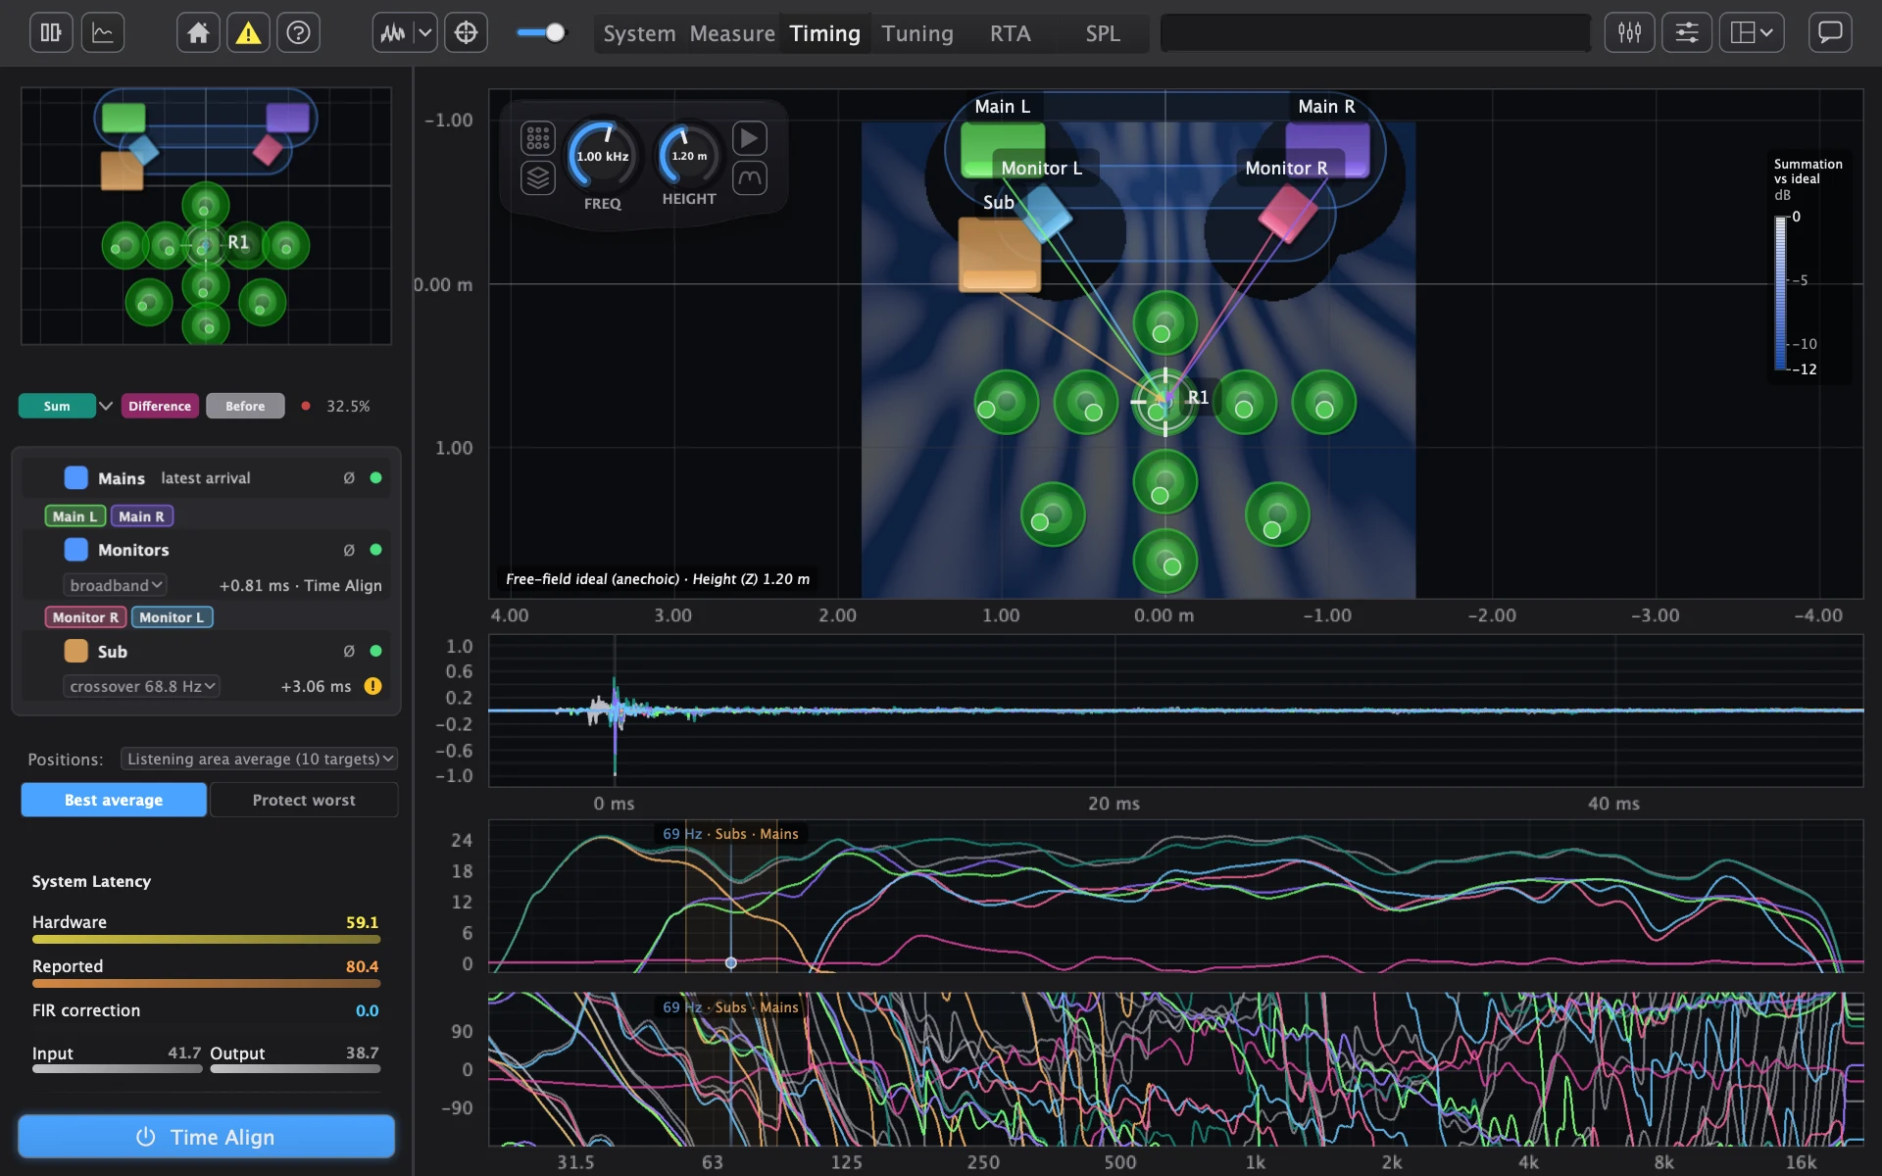Toggle the Monitors enable green dot

point(375,550)
